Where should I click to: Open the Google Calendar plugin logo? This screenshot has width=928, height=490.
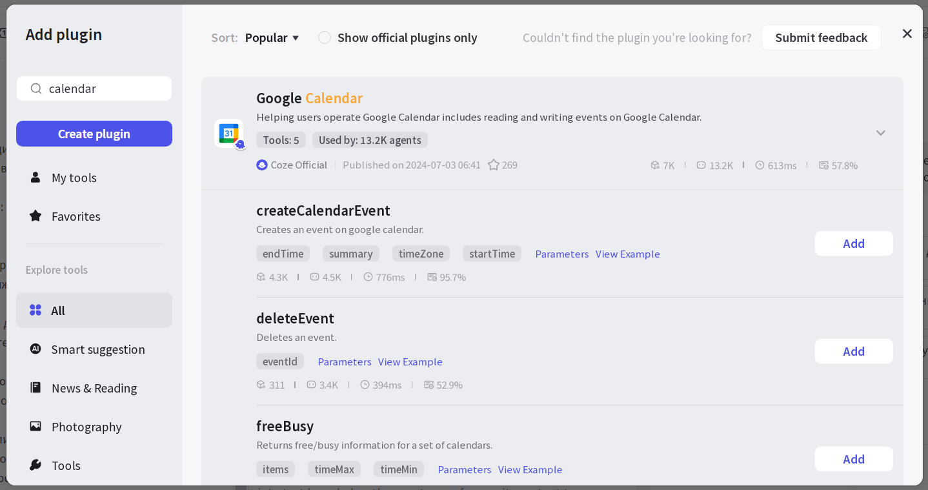[229, 133]
